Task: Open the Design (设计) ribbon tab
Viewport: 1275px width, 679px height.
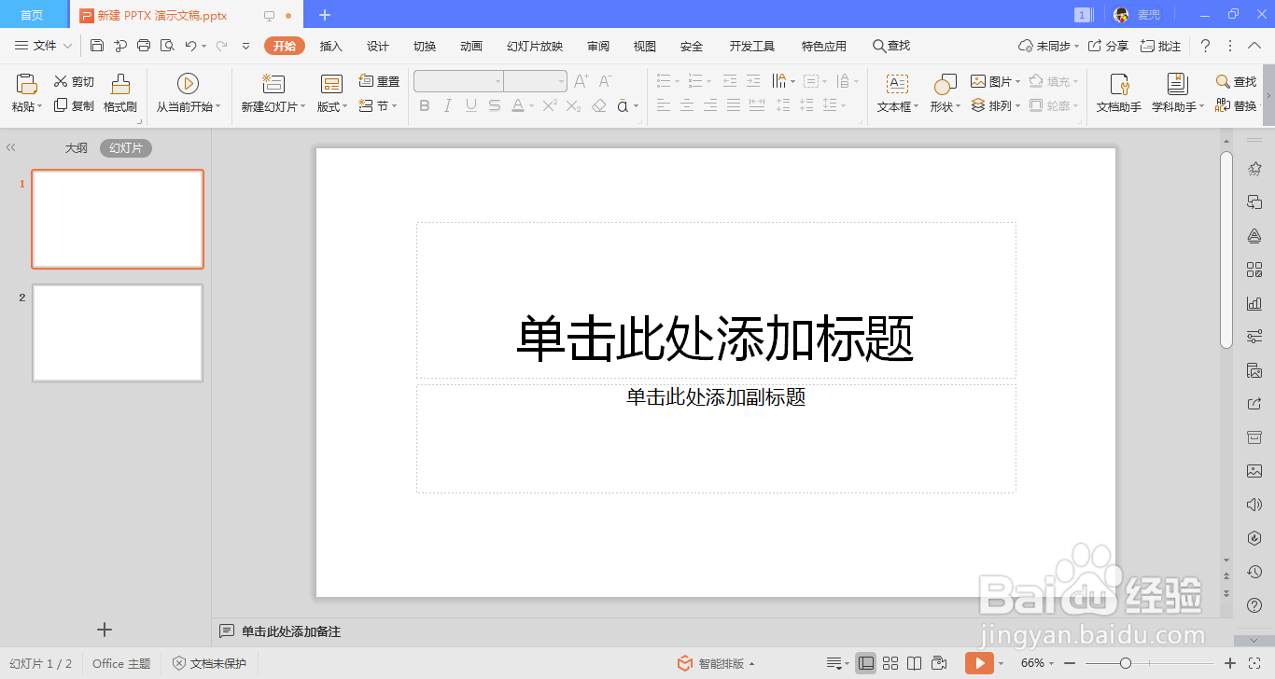Action: (x=378, y=46)
